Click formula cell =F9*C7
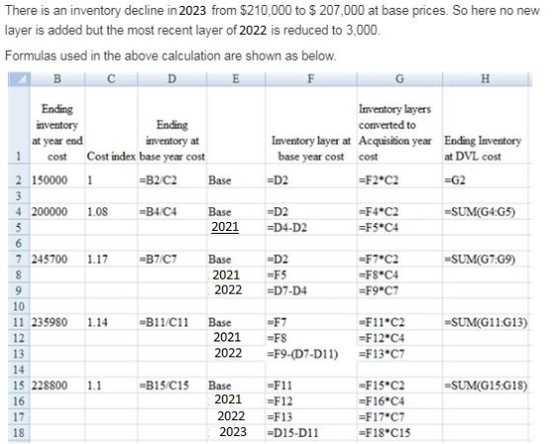The height and width of the screenshot is (444, 558). [x=400, y=291]
